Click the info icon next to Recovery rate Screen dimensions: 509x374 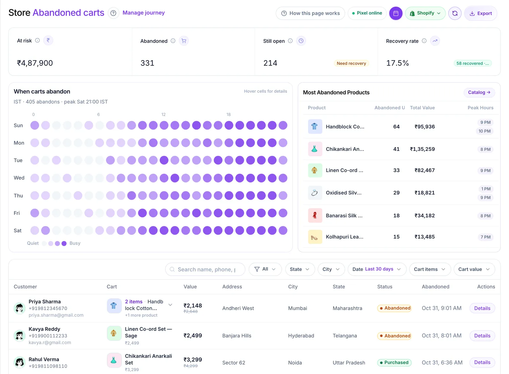pos(424,41)
